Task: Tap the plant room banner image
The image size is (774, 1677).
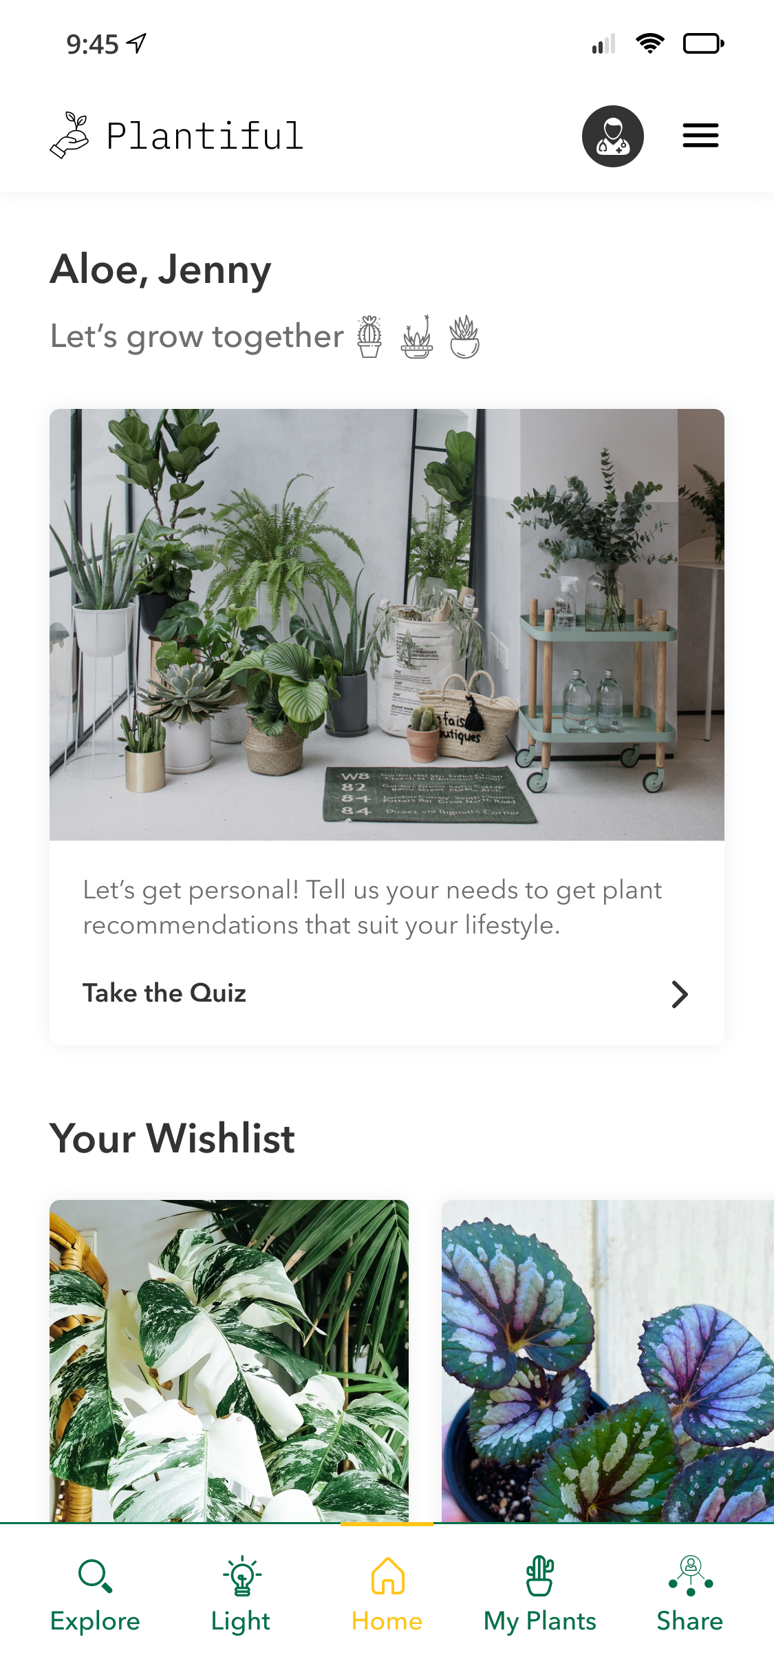Action: click(387, 624)
